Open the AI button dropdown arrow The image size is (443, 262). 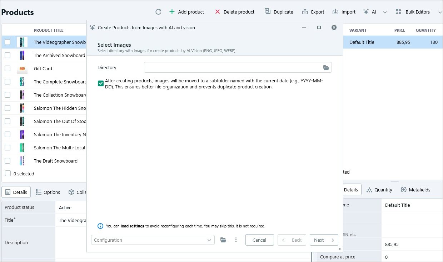click(385, 12)
